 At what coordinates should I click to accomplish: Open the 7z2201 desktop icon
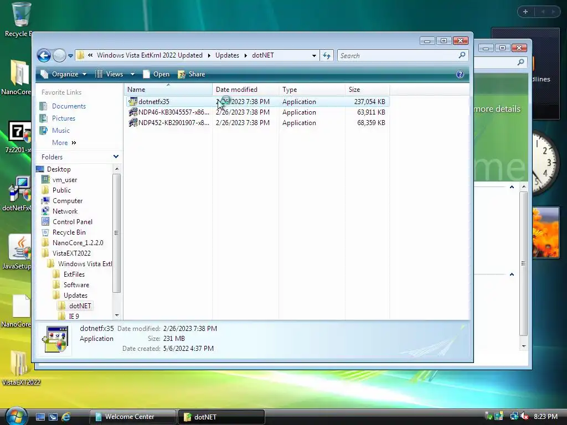coord(18,138)
